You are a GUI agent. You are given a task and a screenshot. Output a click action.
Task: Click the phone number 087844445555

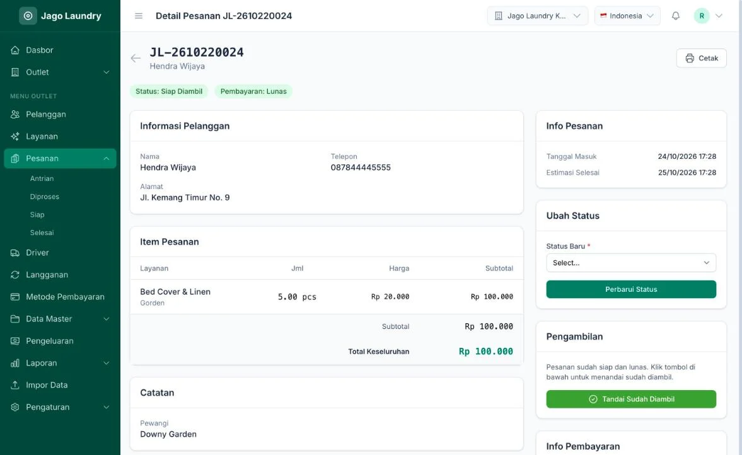click(361, 168)
